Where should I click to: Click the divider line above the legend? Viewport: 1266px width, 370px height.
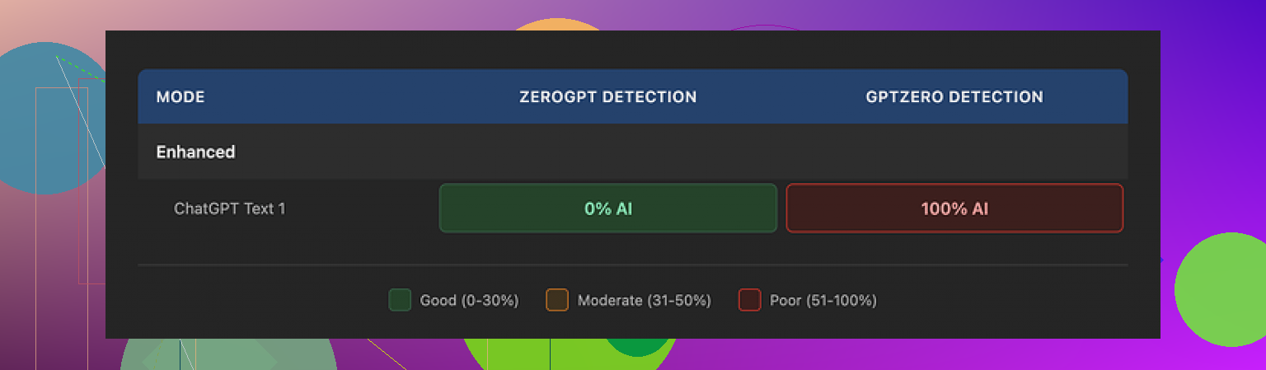coord(632,265)
